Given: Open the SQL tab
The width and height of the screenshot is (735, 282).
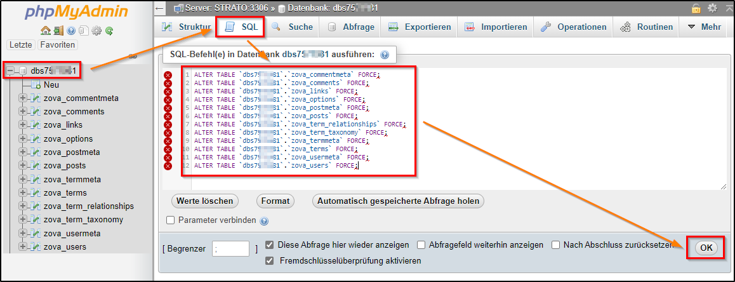Looking at the screenshot, I should click(241, 27).
